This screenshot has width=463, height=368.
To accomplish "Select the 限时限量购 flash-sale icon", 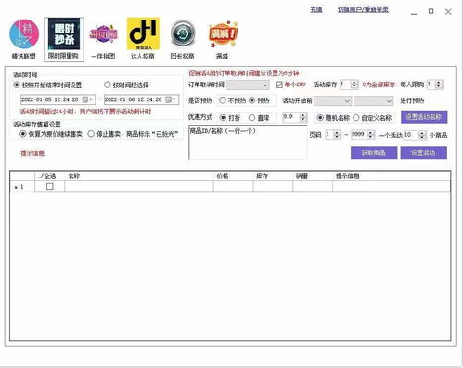I will (64, 34).
